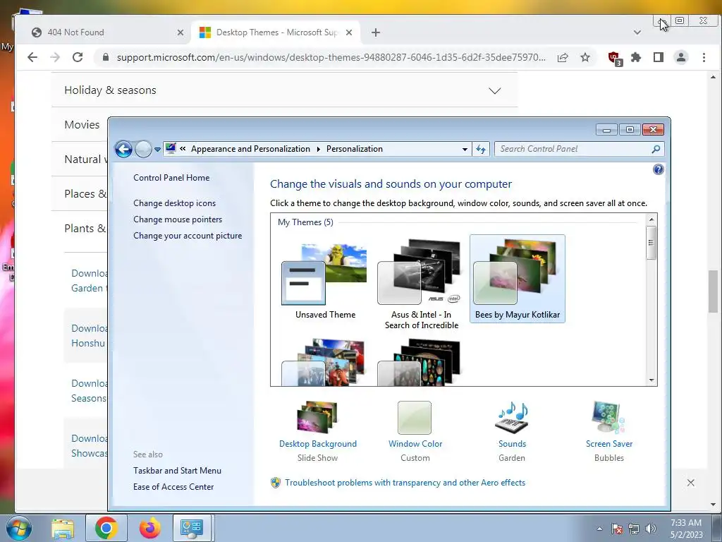Click Control Panel taskbar button
The width and height of the screenshot is (722, 542).
192,528
